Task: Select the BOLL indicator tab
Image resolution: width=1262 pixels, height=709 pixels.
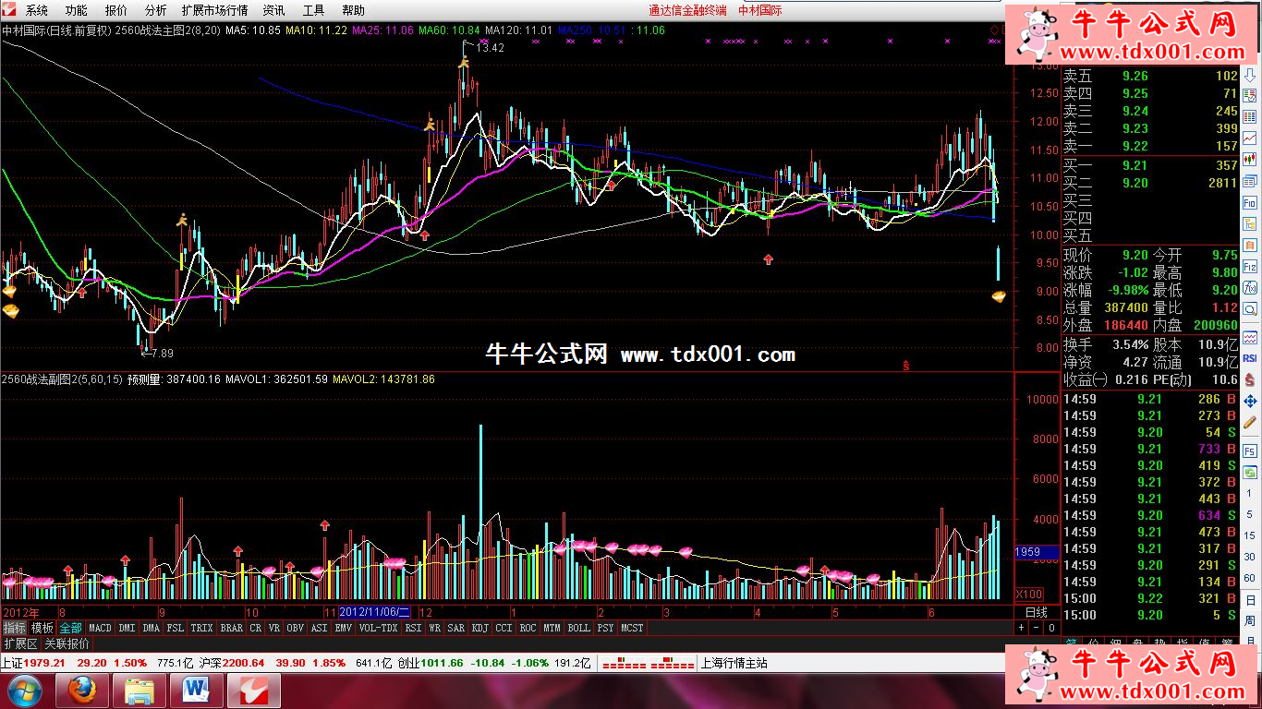Action: (x=578, y=628)
